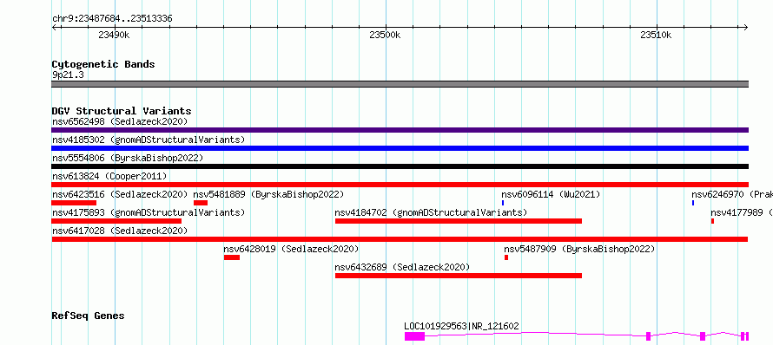Click the LOC101929563 first large exon block
Viewport: 773px width, 345px height.
(414, 336)
